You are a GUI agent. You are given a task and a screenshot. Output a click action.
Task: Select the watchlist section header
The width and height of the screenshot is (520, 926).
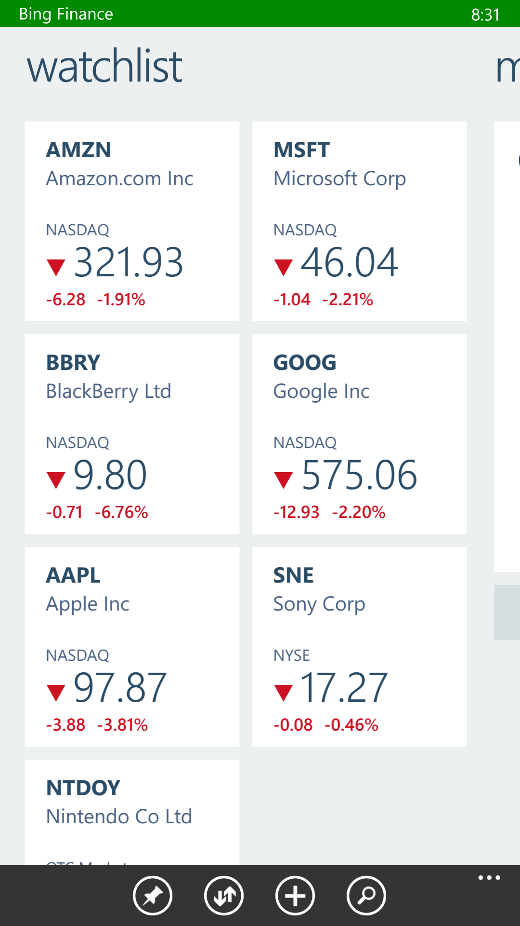104,67
